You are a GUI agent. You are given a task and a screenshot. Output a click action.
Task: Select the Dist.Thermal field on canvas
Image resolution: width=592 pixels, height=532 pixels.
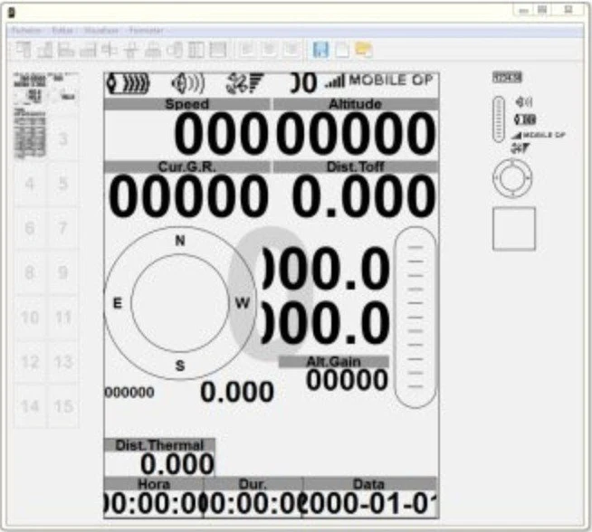tap(159, 457)
